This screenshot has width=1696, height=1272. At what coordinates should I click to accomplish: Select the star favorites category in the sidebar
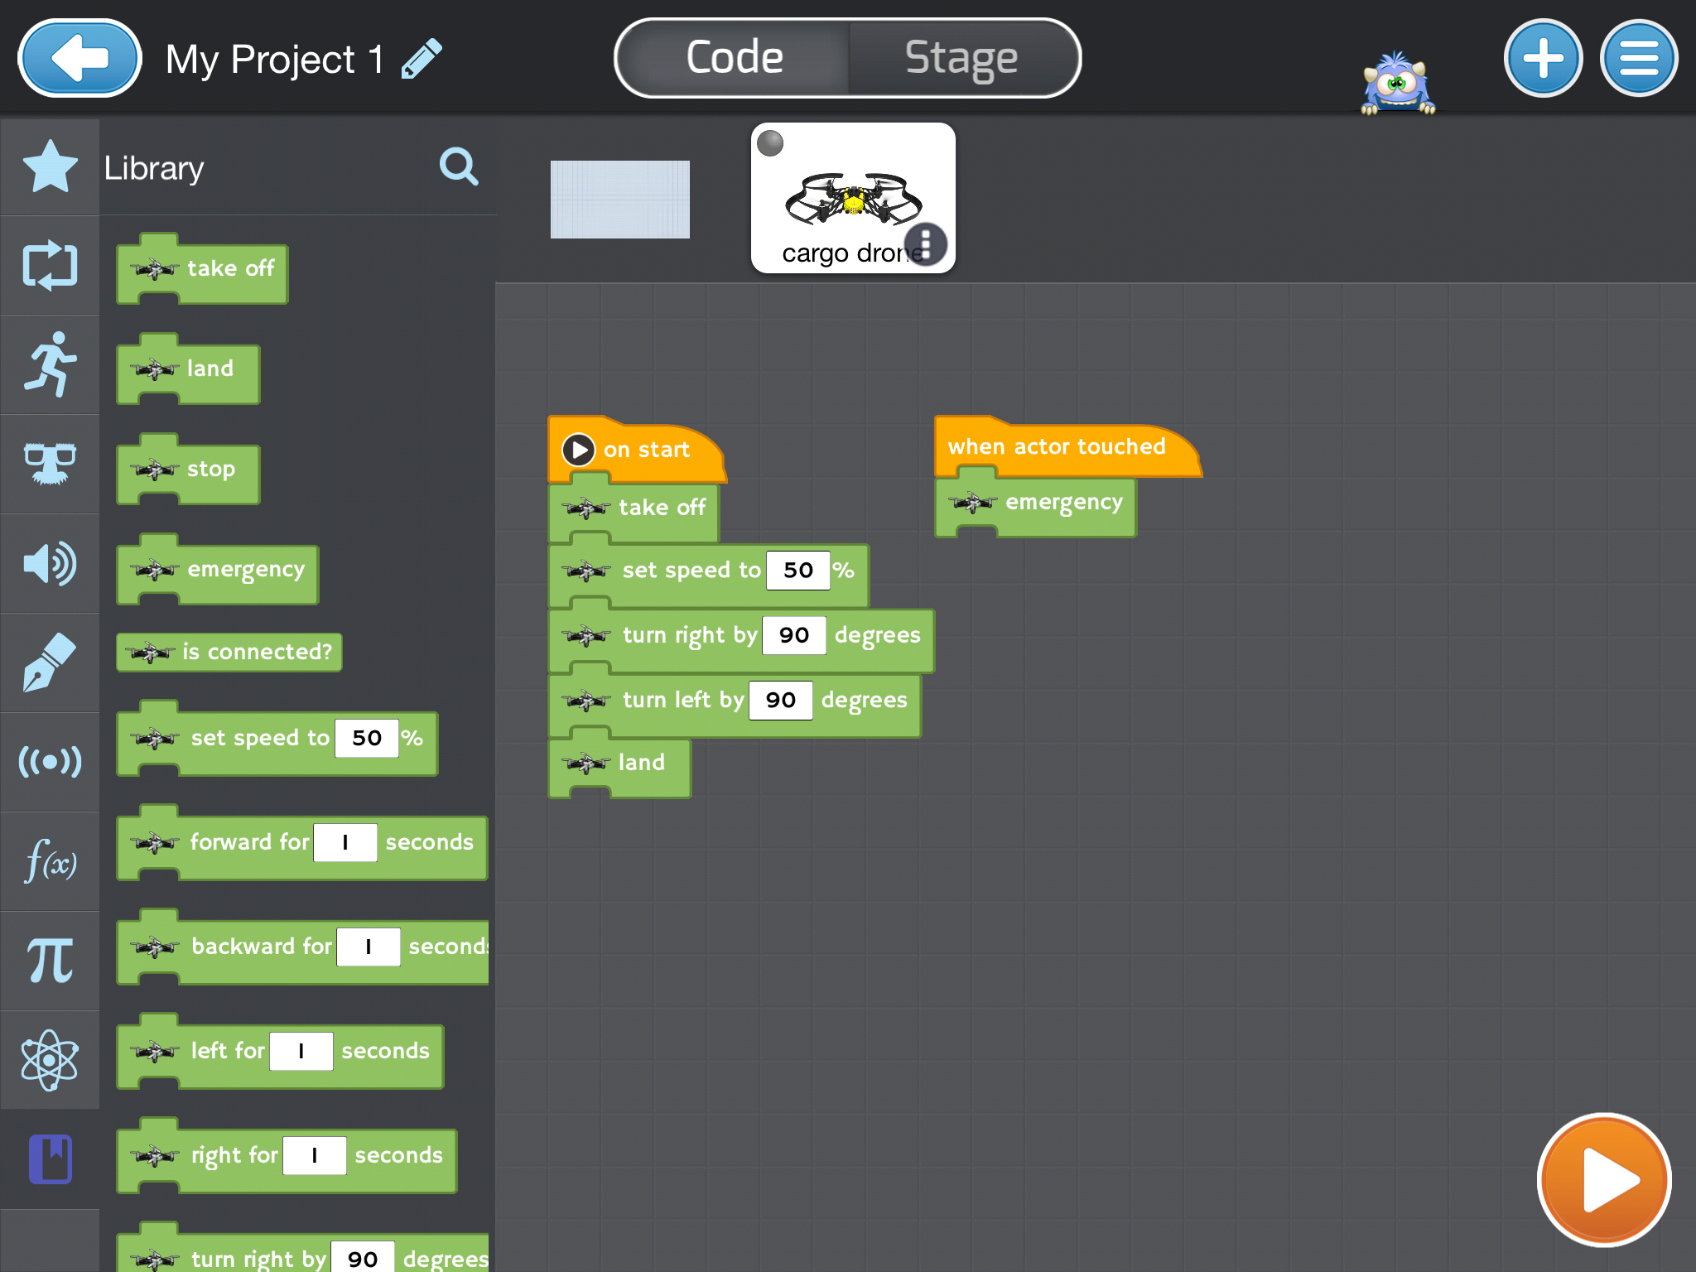pyautogui.click(x=48, y=167)
